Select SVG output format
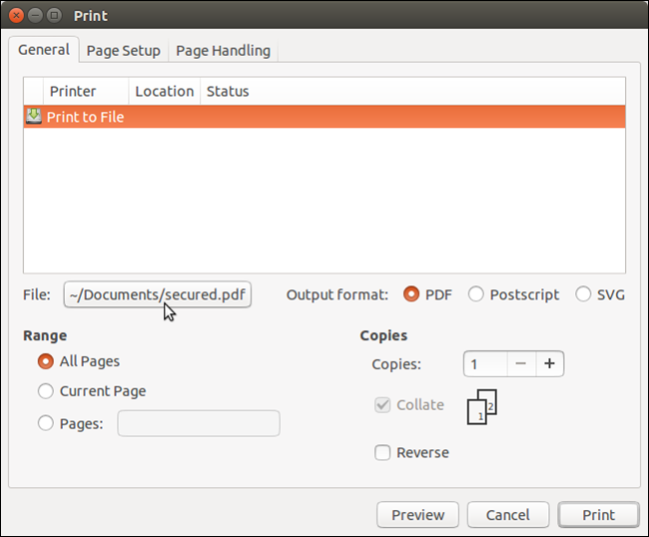The width and height of the screenshot is (649, 537). tap(583, 294)
